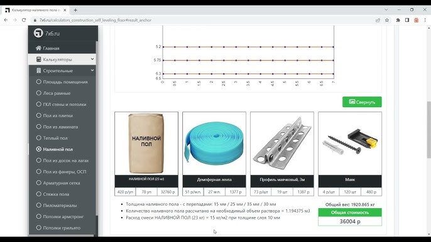Screen dimensions: 431x242
Task: Click the tab search chevron in the title bar
Action: click(386, 9)
